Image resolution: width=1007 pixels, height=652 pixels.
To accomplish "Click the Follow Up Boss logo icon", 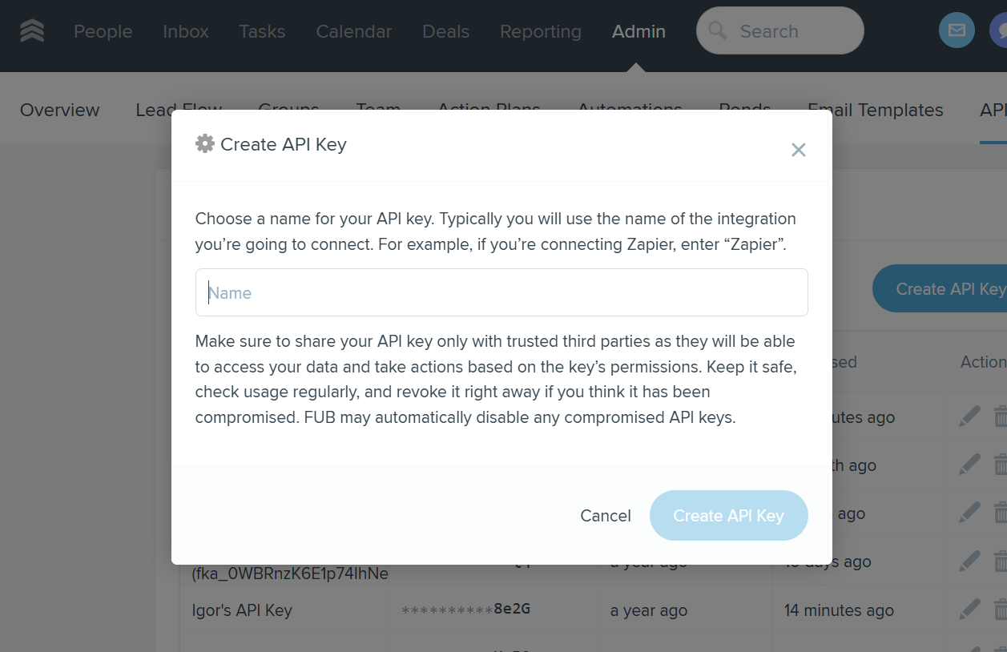I will [x=32, y=31].
